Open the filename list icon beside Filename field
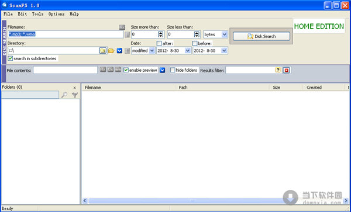The height and width of the screenshot is (212, 351). point(127,34)
